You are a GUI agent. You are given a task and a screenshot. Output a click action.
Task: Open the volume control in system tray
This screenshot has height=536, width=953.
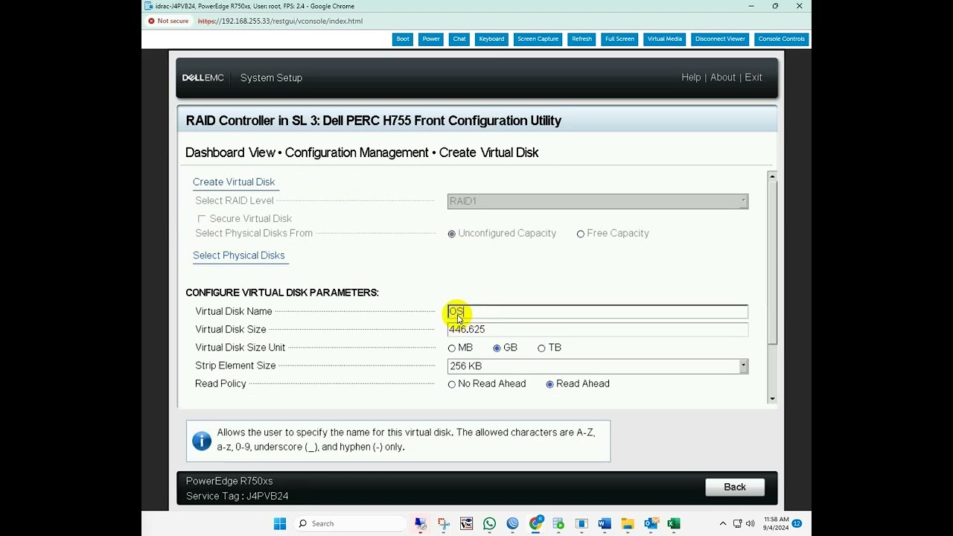pyautogui.click(x=750, y=523)
